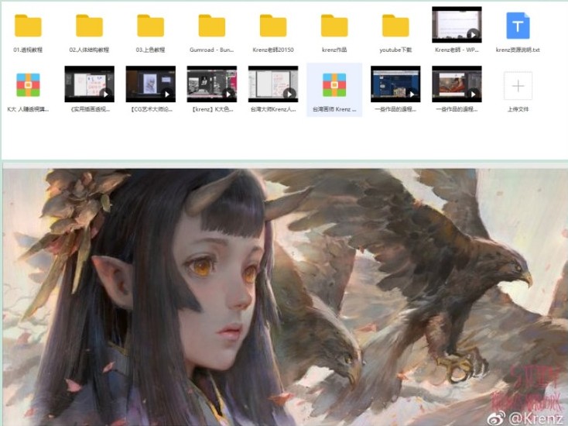The image size is (568, 426).
Task: Select the K大 人睡透视講... archive icon
Action: pos(28,85)
